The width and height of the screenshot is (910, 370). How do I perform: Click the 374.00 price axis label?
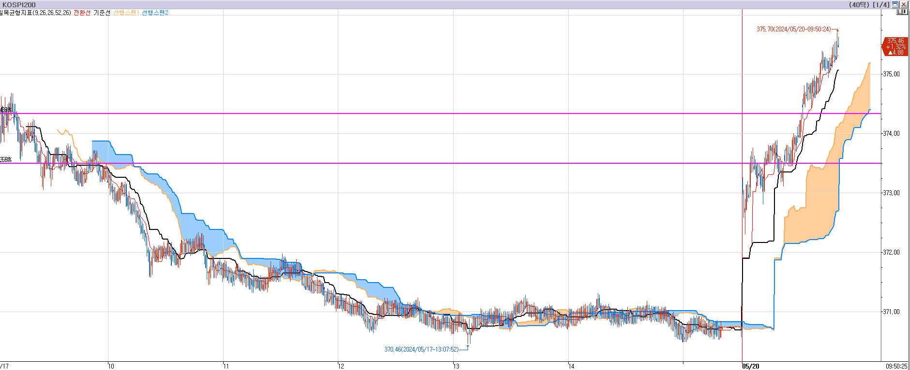pyautogui.click(x=892, y=133)
